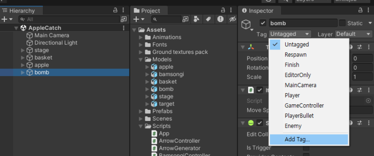The width and height of the screenshot is (374, 156).
Task: Select the target model asset
Action: pos(167,104)
